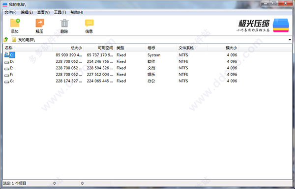295x189 pixels.
Task: Click total size 85 900 390 4... cell
Action: 69,55
